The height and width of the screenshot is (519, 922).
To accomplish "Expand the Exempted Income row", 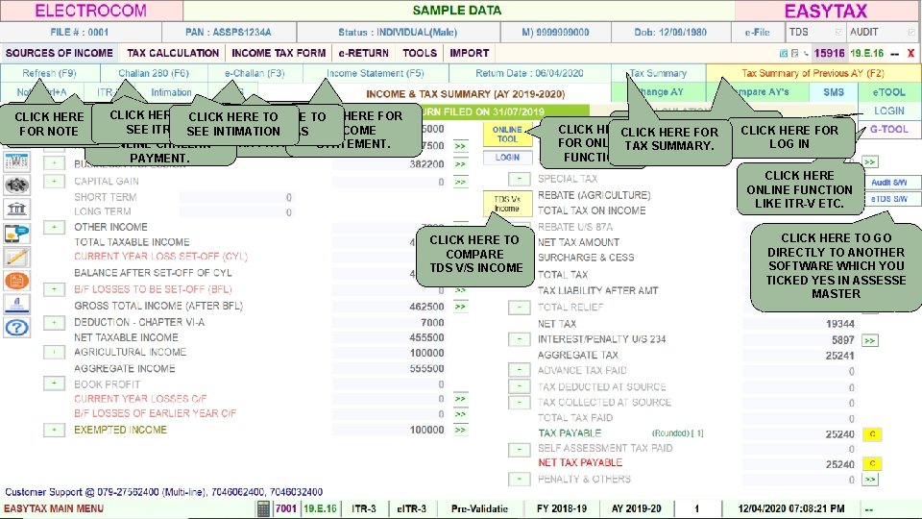I will click(x=54, y=431).
